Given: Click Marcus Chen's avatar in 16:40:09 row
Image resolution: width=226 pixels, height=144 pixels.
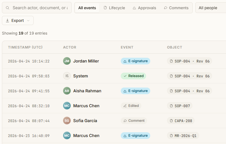Looking at the screenshot, I should pyautogui.click(x=67, y=136).
